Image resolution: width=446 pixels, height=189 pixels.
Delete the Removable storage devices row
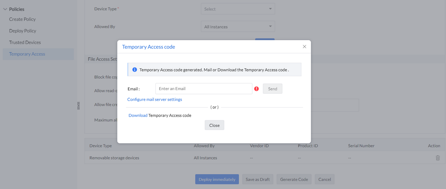click(x=438, y=158)
